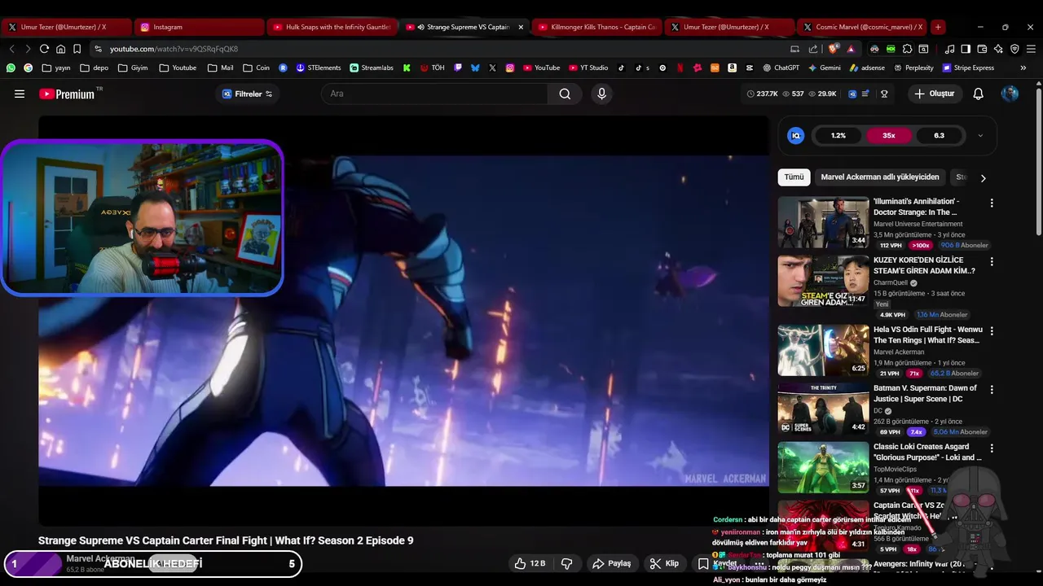Switch to Cosmic Marvel tab

(x=862, y=27)
